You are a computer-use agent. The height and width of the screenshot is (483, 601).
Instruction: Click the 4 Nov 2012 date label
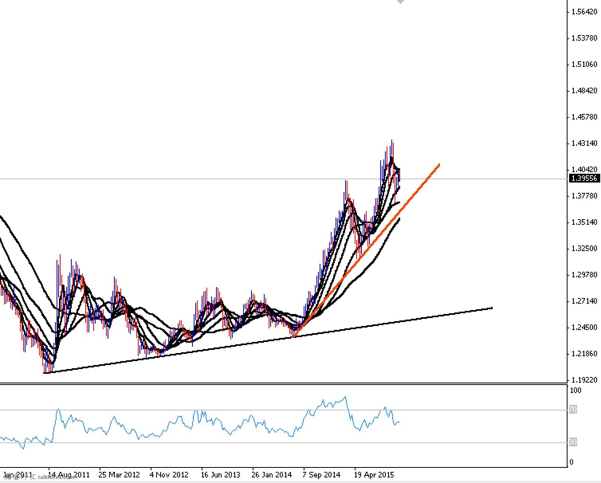coord(169,475)
